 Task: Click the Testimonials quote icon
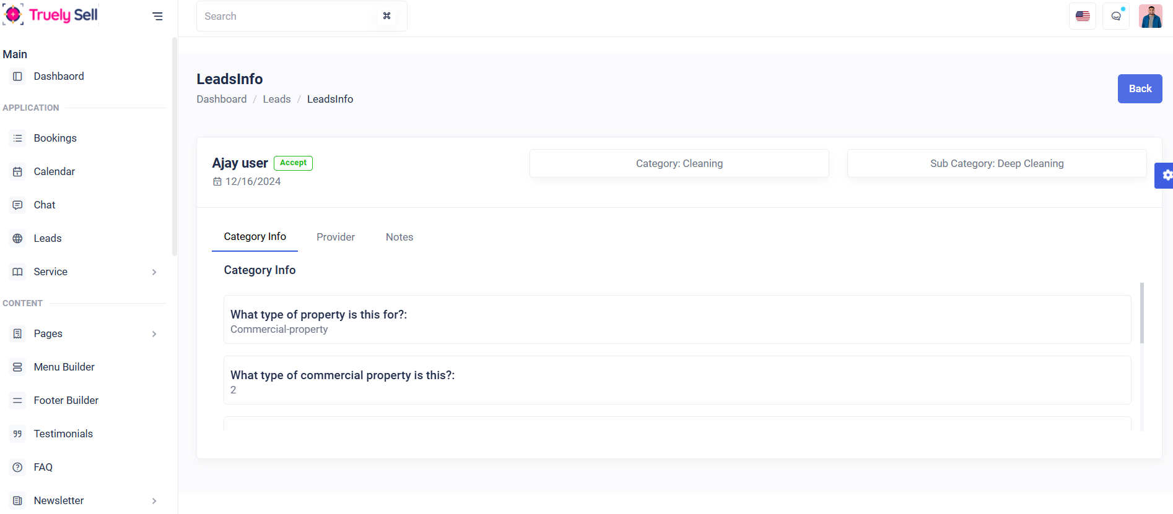click(x=18, y=434)
